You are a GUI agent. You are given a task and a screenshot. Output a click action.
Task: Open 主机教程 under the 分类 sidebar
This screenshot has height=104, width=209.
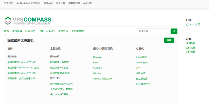(x=190, y=52)
